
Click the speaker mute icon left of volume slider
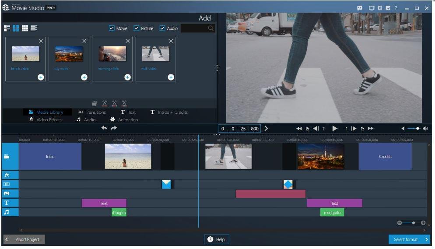[x=403, y=129]
